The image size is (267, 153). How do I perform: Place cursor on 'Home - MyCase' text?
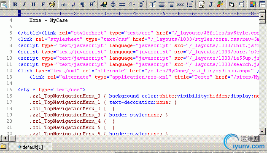click(x=49, y=20)
